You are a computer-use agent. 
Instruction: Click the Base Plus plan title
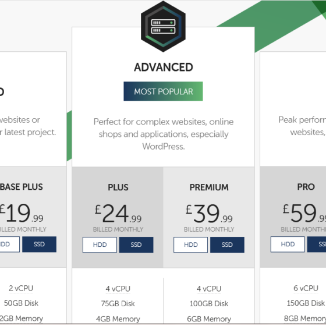(21, 187)
